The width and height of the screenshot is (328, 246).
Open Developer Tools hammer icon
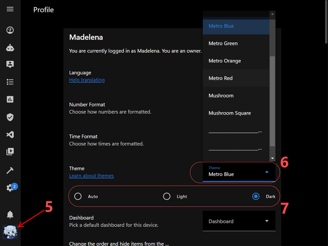pyautogui.click(x=10, y=170)
